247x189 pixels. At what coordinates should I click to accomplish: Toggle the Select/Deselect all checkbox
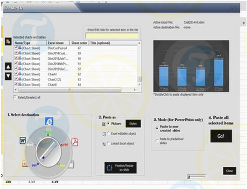click(x=15, y=97)
